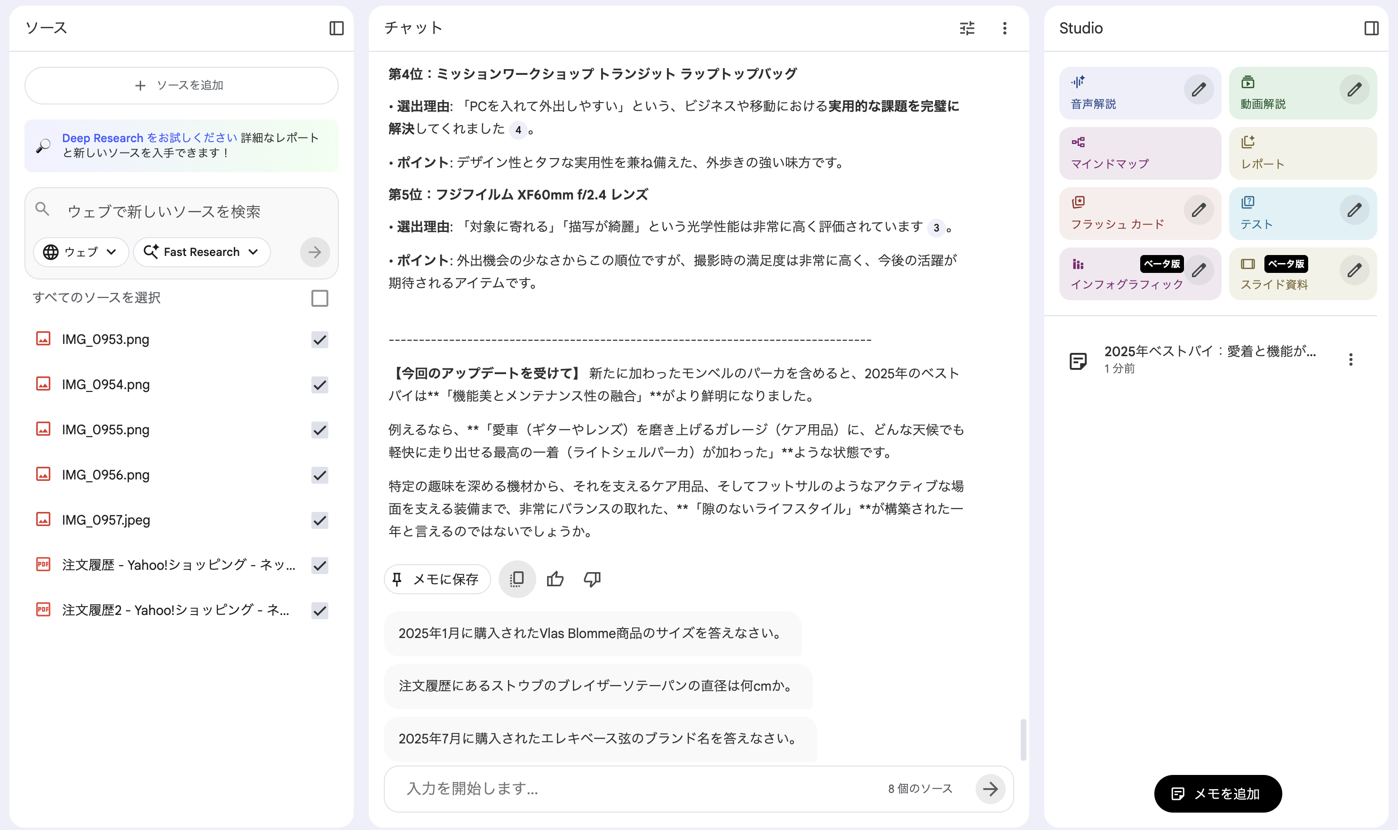The image size is (1398, 830).
Task: Select suggested question about Vlas Blomme size
Action: 592,633
